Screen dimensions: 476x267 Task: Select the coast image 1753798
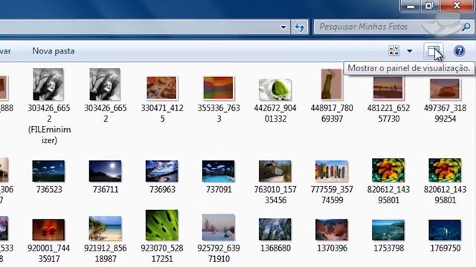tap(388, 230)
